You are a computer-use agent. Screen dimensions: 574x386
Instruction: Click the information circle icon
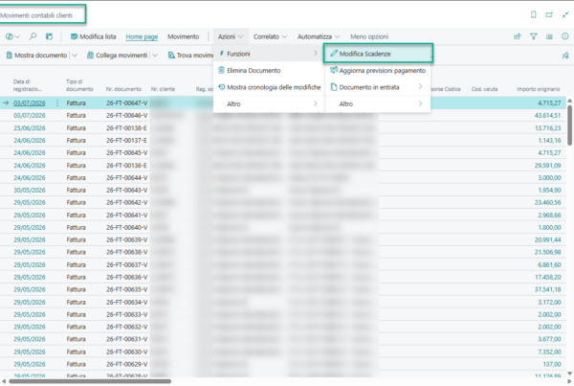pyautogui.click(x=565, y=36)
